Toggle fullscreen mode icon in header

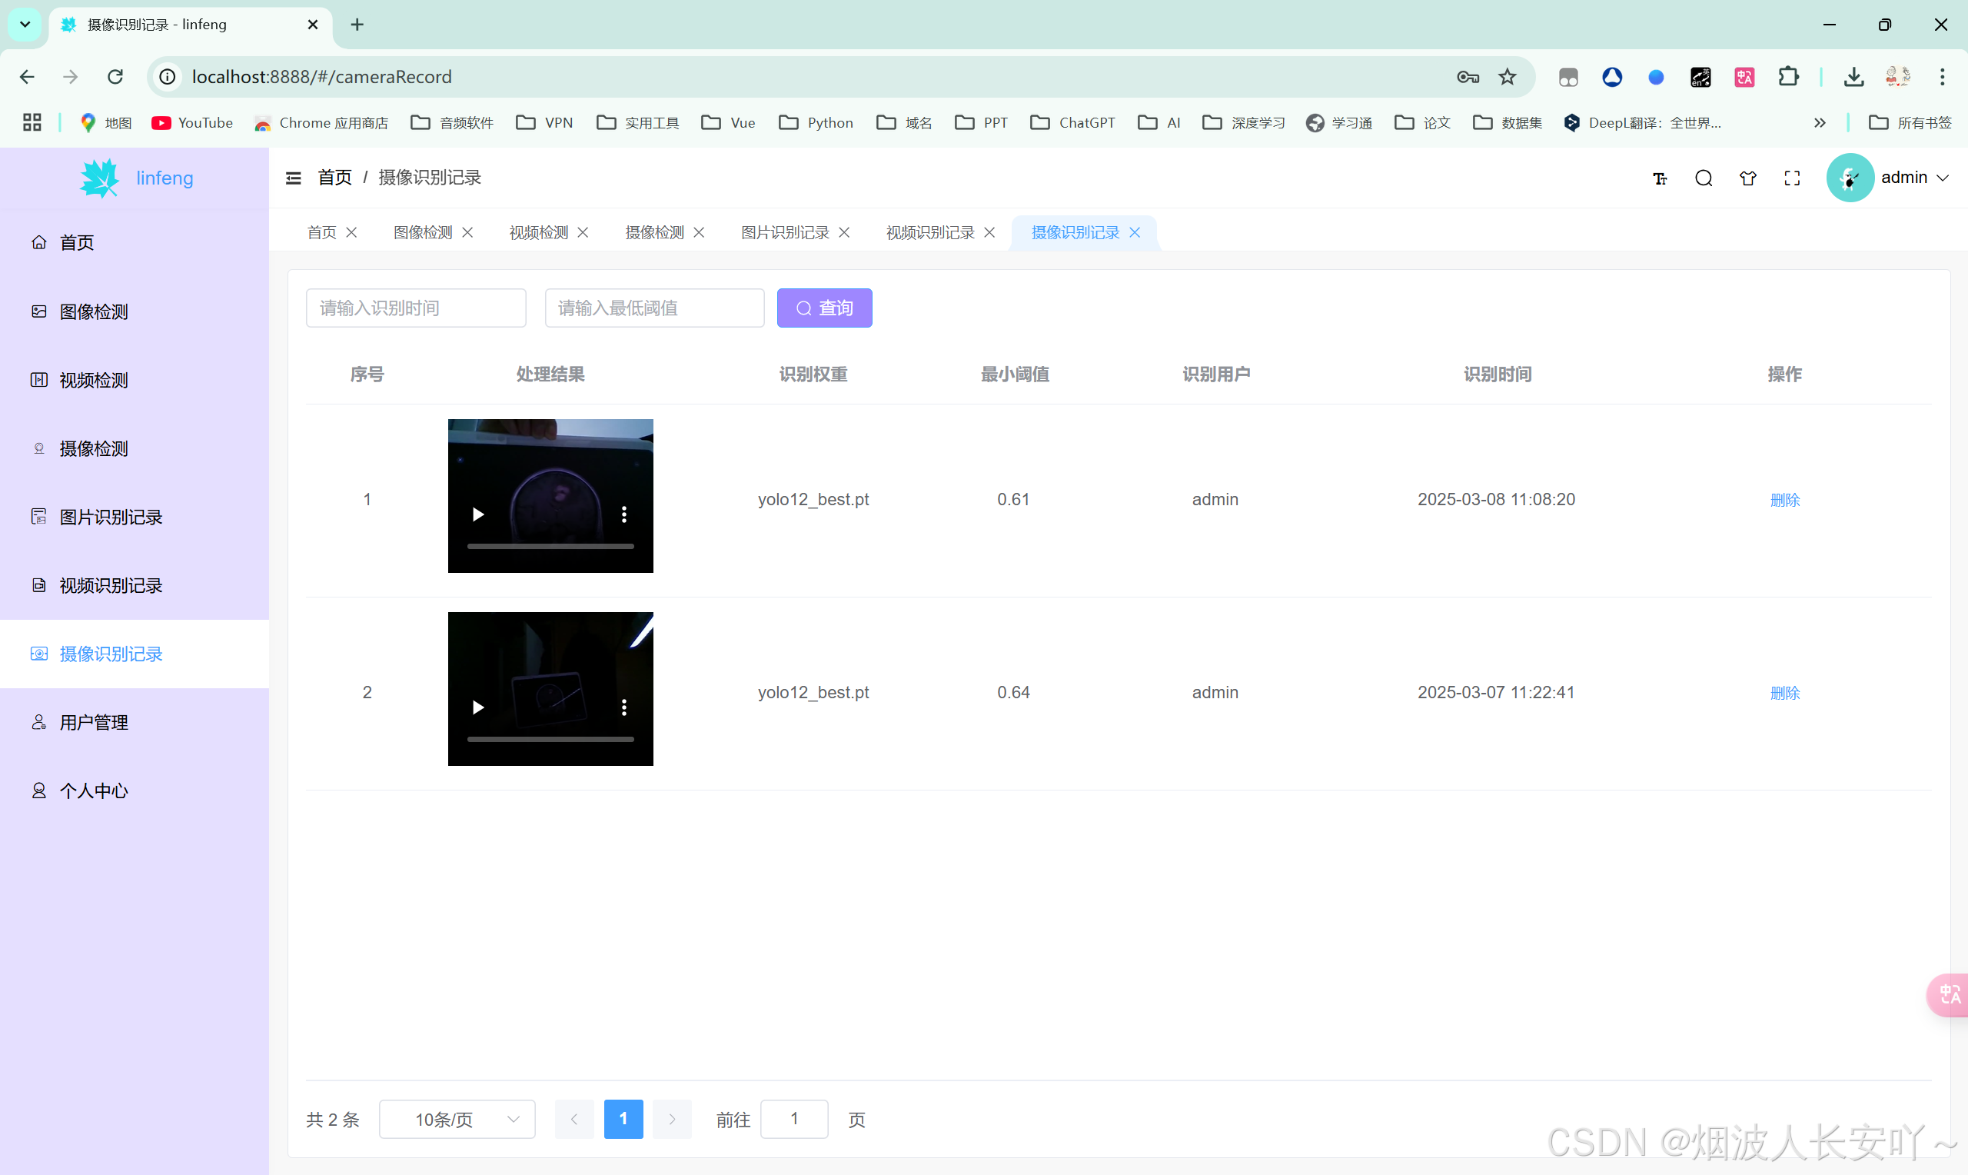1792,178
